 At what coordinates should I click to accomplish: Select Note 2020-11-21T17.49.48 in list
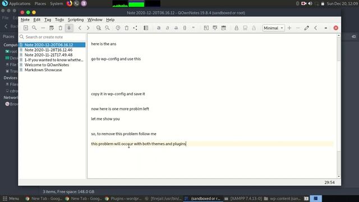[x=52, y=55]
